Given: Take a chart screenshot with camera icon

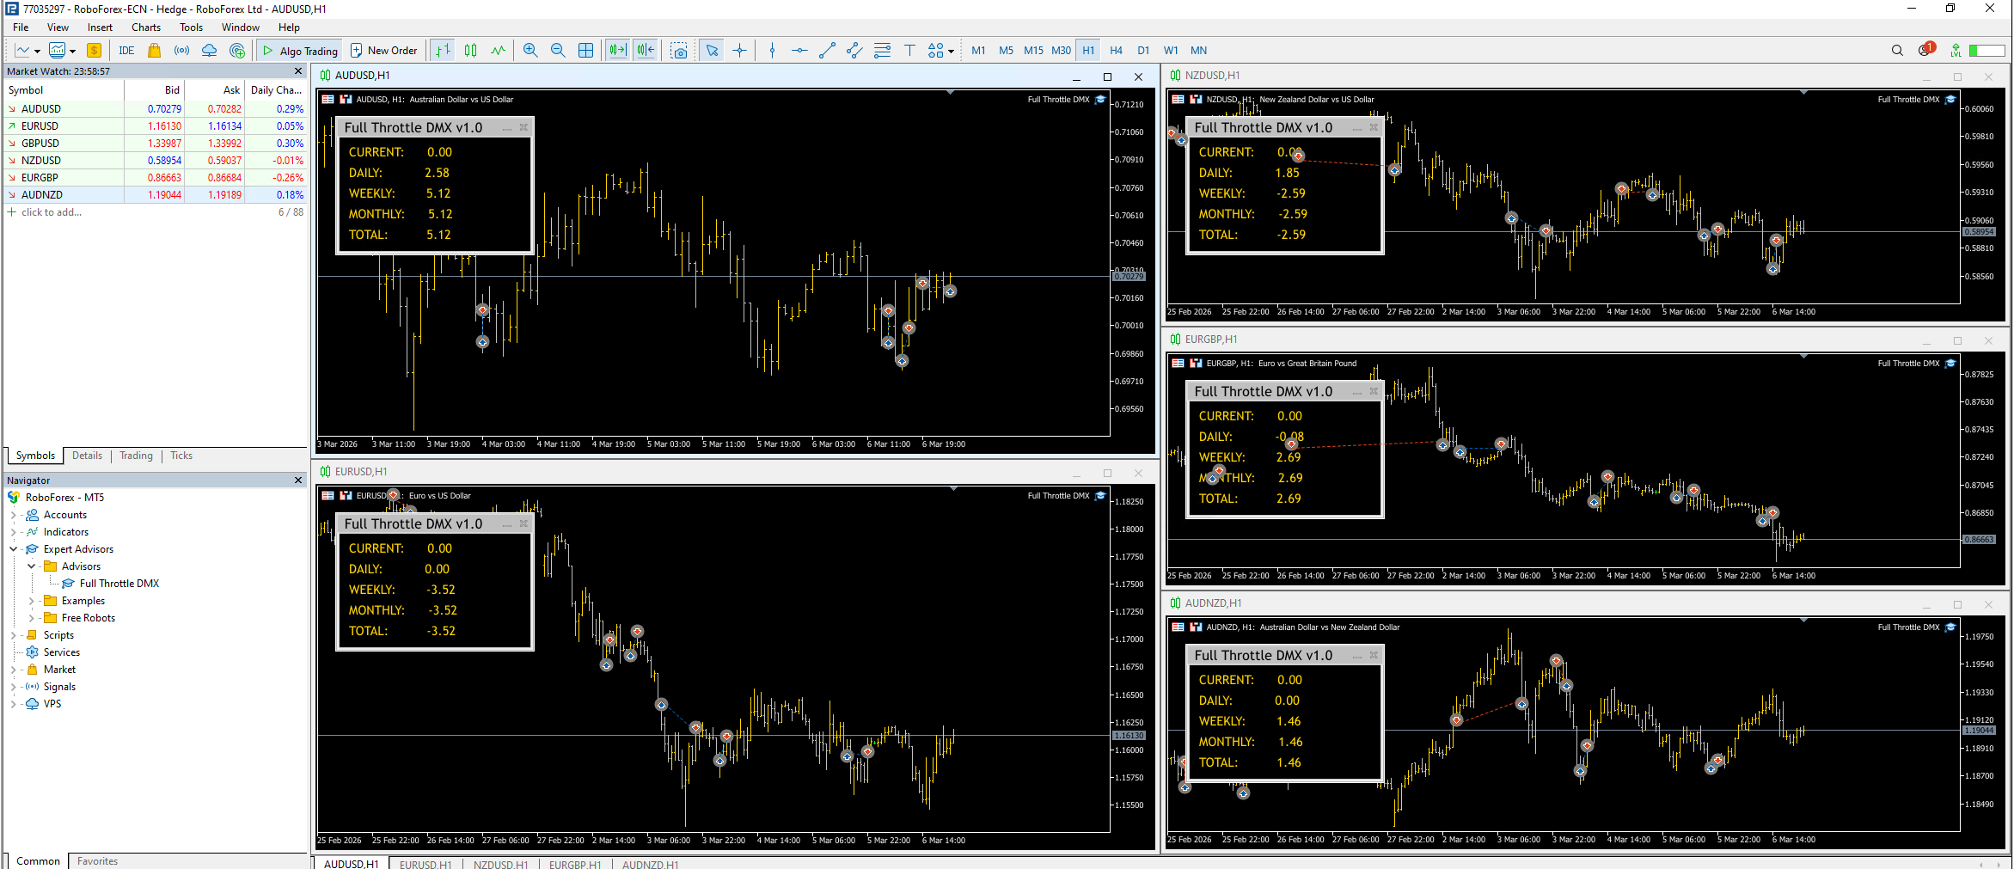Looking at the screenshot, I should [x=679, y=51].
